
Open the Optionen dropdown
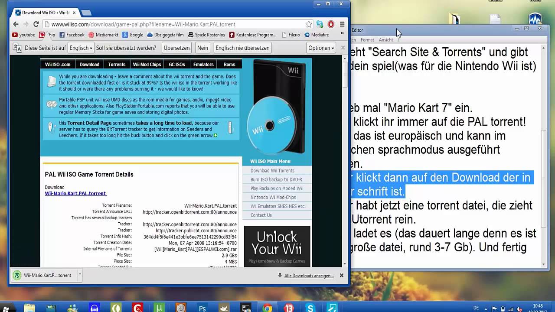tap(321, 48)
